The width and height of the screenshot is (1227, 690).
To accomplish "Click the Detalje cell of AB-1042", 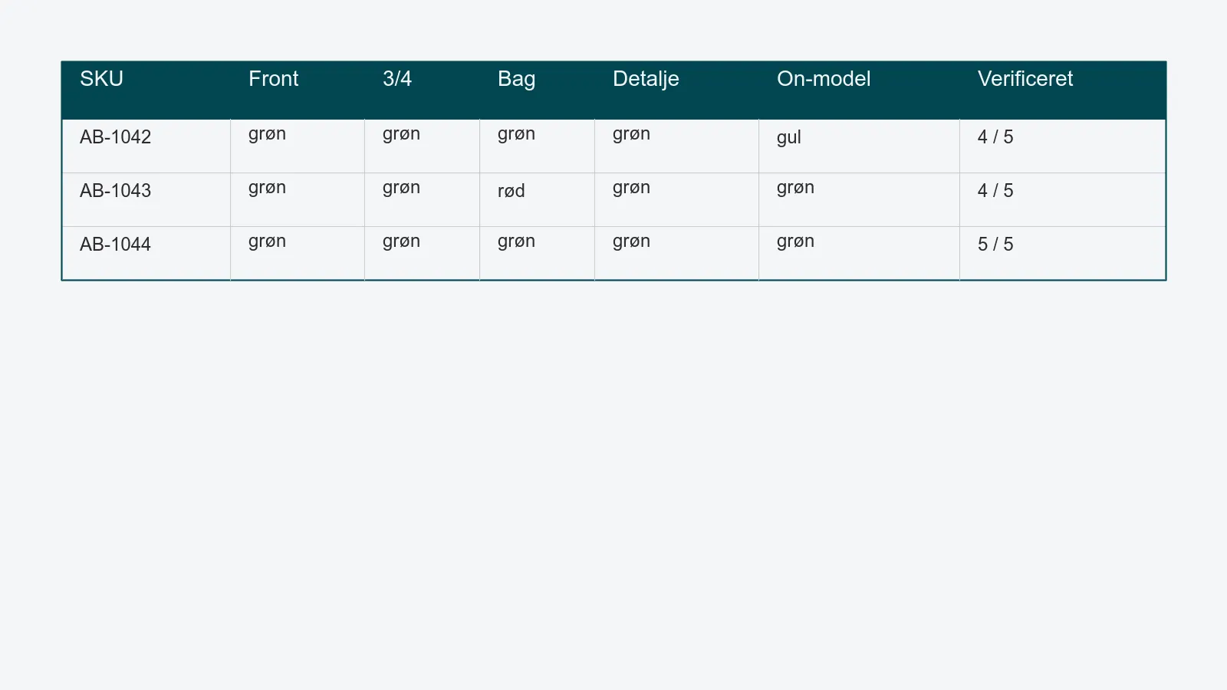I will tap(676, 146).
